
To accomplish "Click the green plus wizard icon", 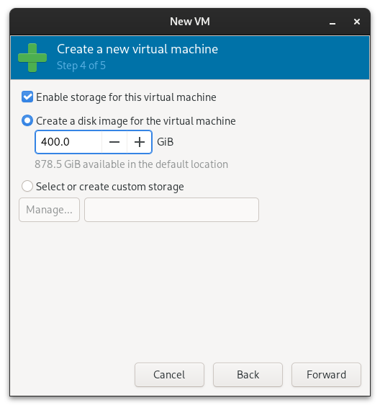I will coord(32,58).
